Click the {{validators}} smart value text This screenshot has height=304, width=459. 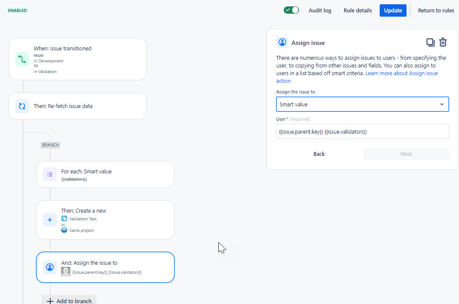(x=74, y=179)
